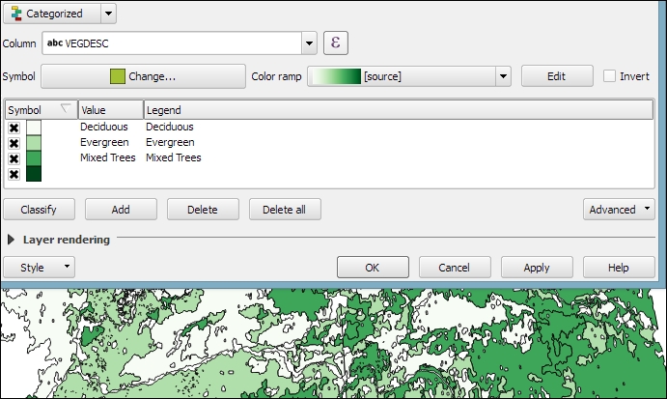Screen dimensions: 667x399
Task: Select the Mixed Trees legend cell
Action: 173,157
